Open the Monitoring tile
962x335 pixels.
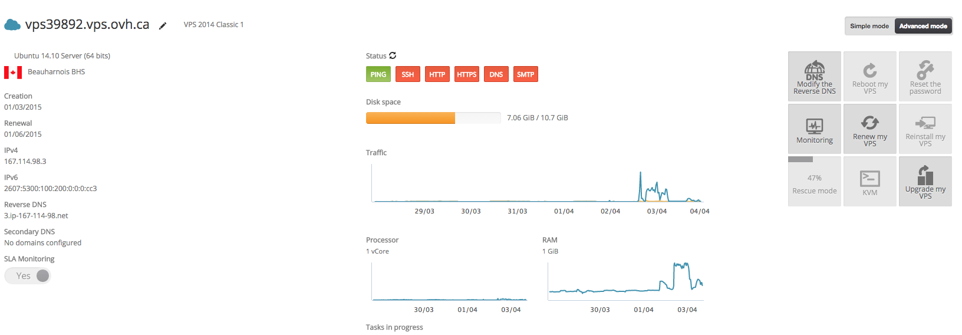click(814, 129)
